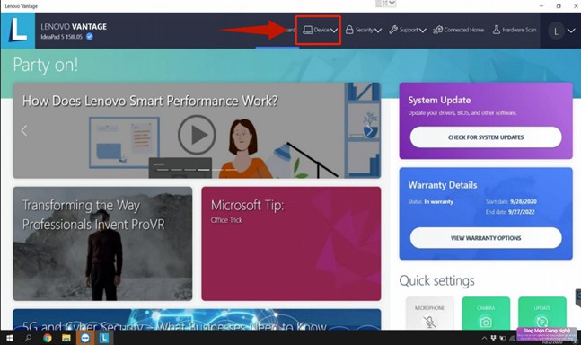Click the Hardware Scan flask icon
Image resolution: width=581 pixels, height=345 pixels.
coord(497,30)
